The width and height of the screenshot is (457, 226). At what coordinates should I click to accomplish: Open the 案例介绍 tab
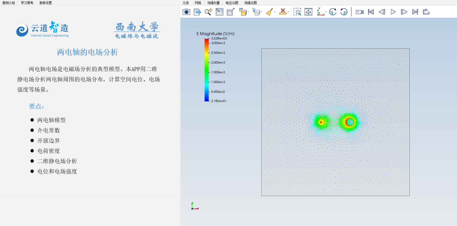coord(9,3)
